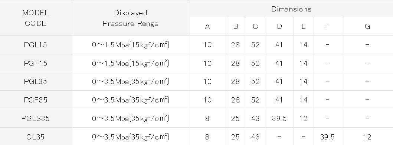Select the Displayed Pressure Range header
The width and height of the screenshot is (393, 145).
[131, 18]
